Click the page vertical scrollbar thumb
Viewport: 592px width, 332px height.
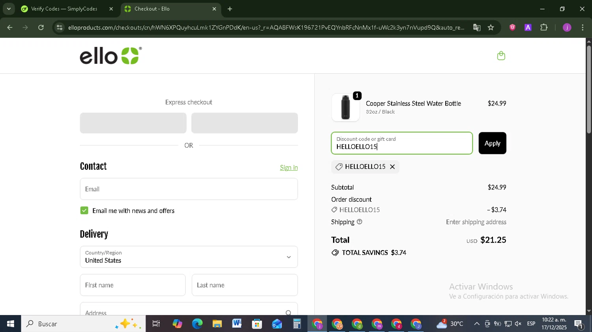pyautogui.click(x=589, y=90)
